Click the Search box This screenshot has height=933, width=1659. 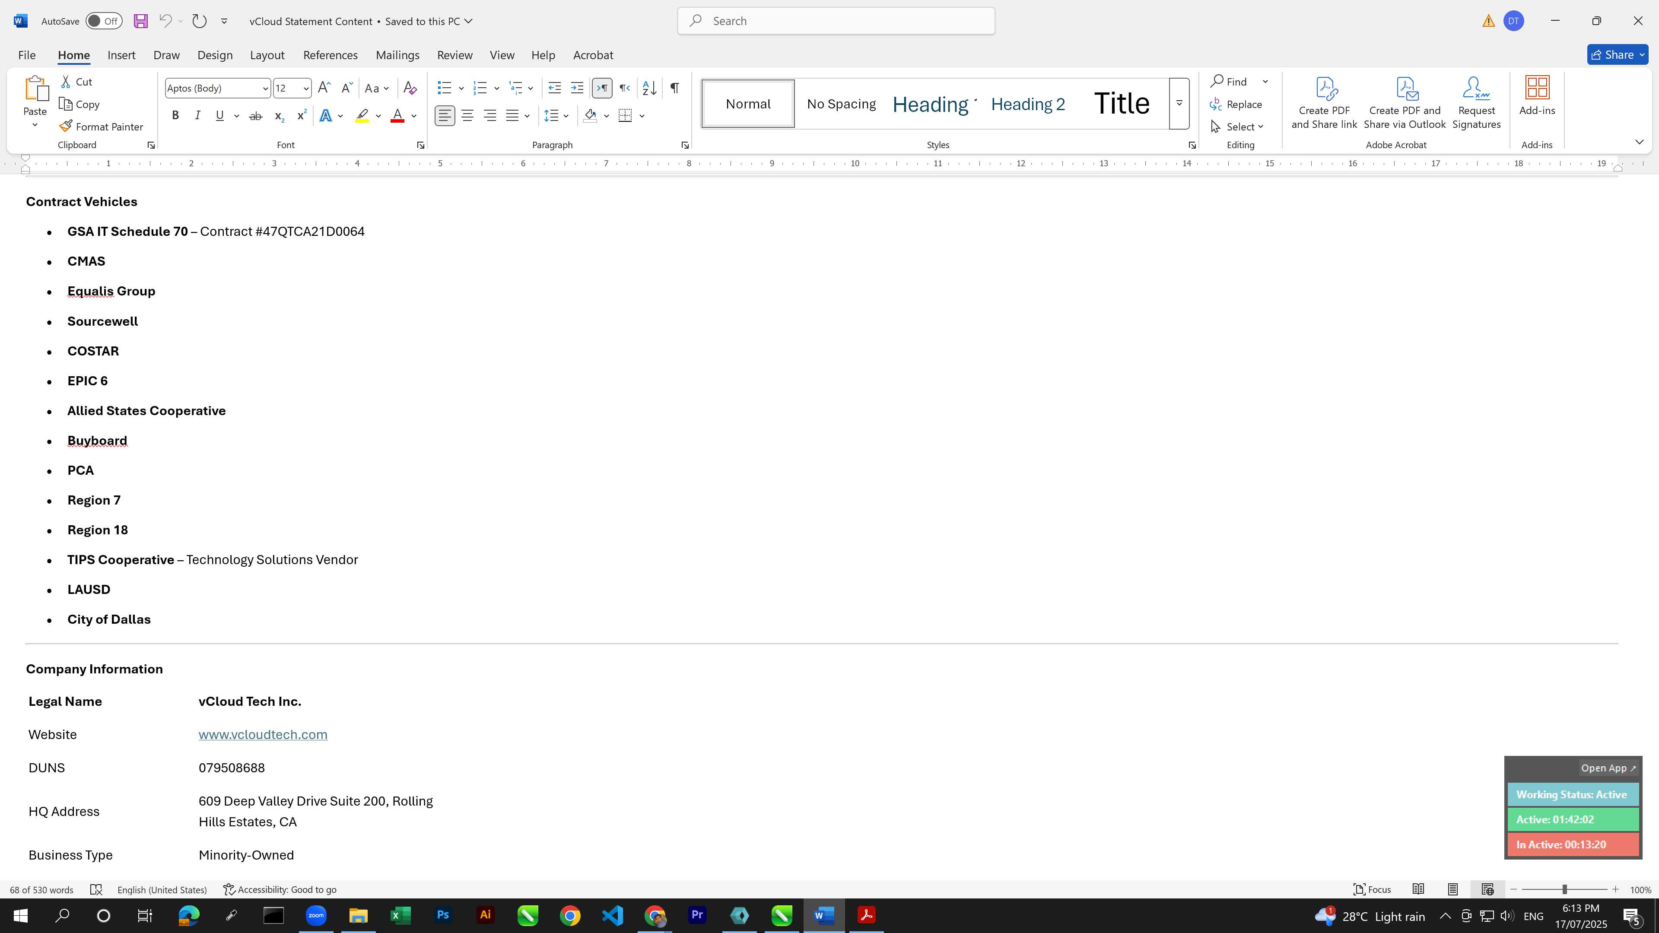pos(836,21)
